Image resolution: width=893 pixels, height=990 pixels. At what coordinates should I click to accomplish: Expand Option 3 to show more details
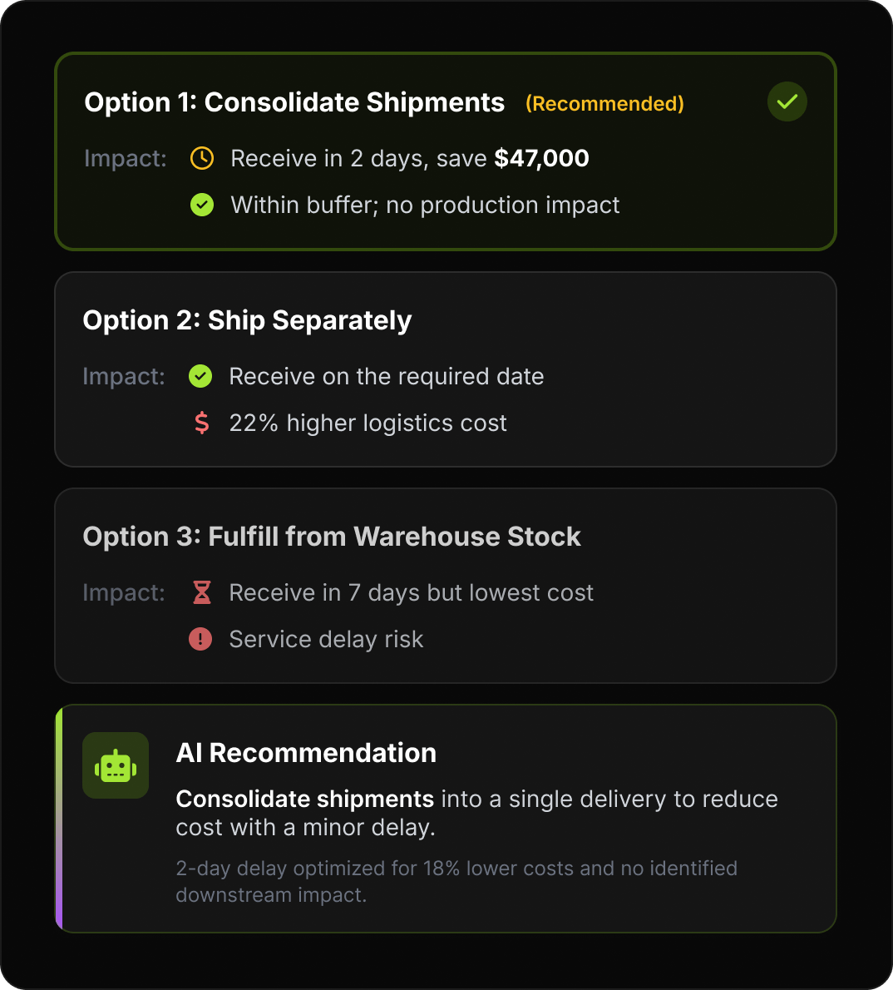point(446,616)
